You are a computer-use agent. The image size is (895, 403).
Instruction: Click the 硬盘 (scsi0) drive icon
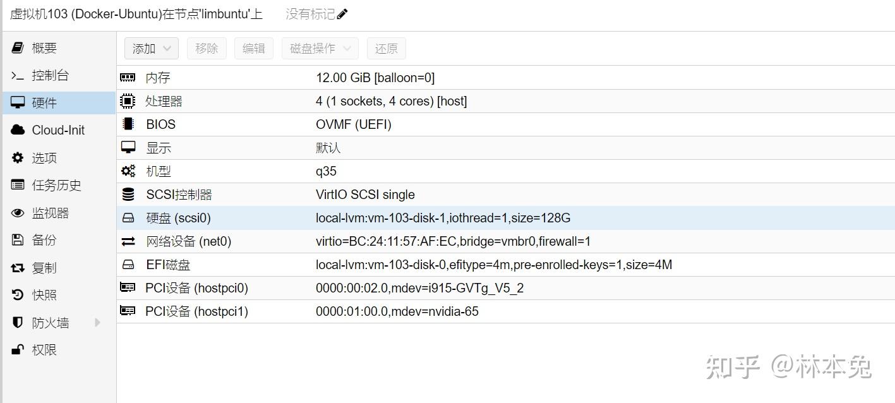pos(128,217)
